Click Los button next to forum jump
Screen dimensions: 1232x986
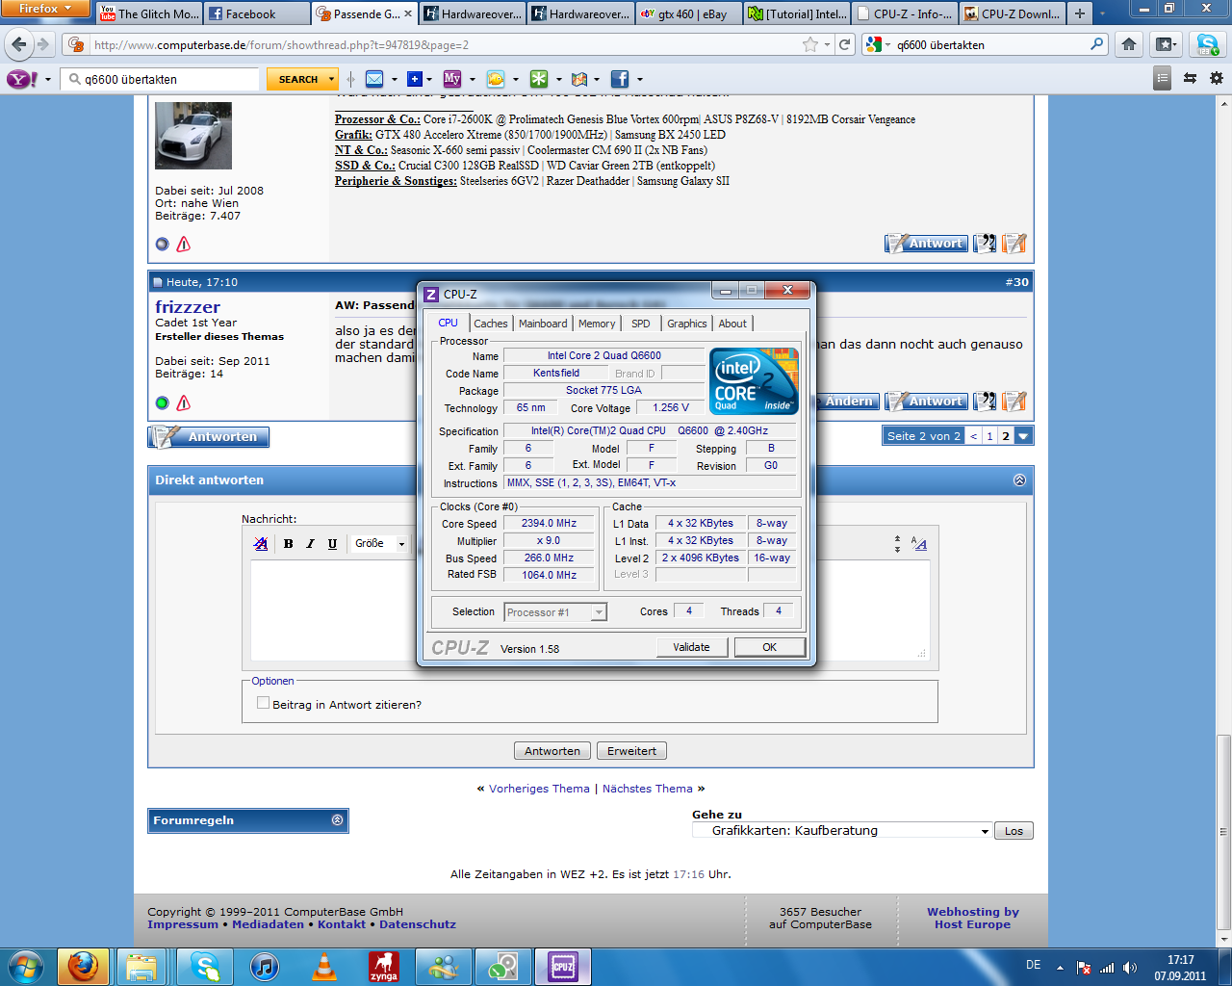(1014, 831)
